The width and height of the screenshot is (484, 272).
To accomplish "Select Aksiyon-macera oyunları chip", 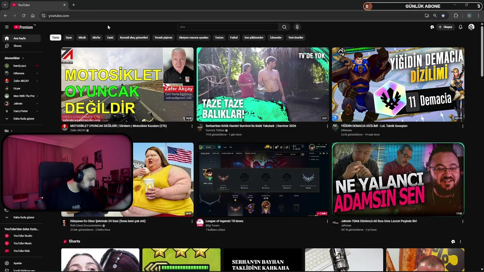I will pyautogui.click(x=194, y=37).
